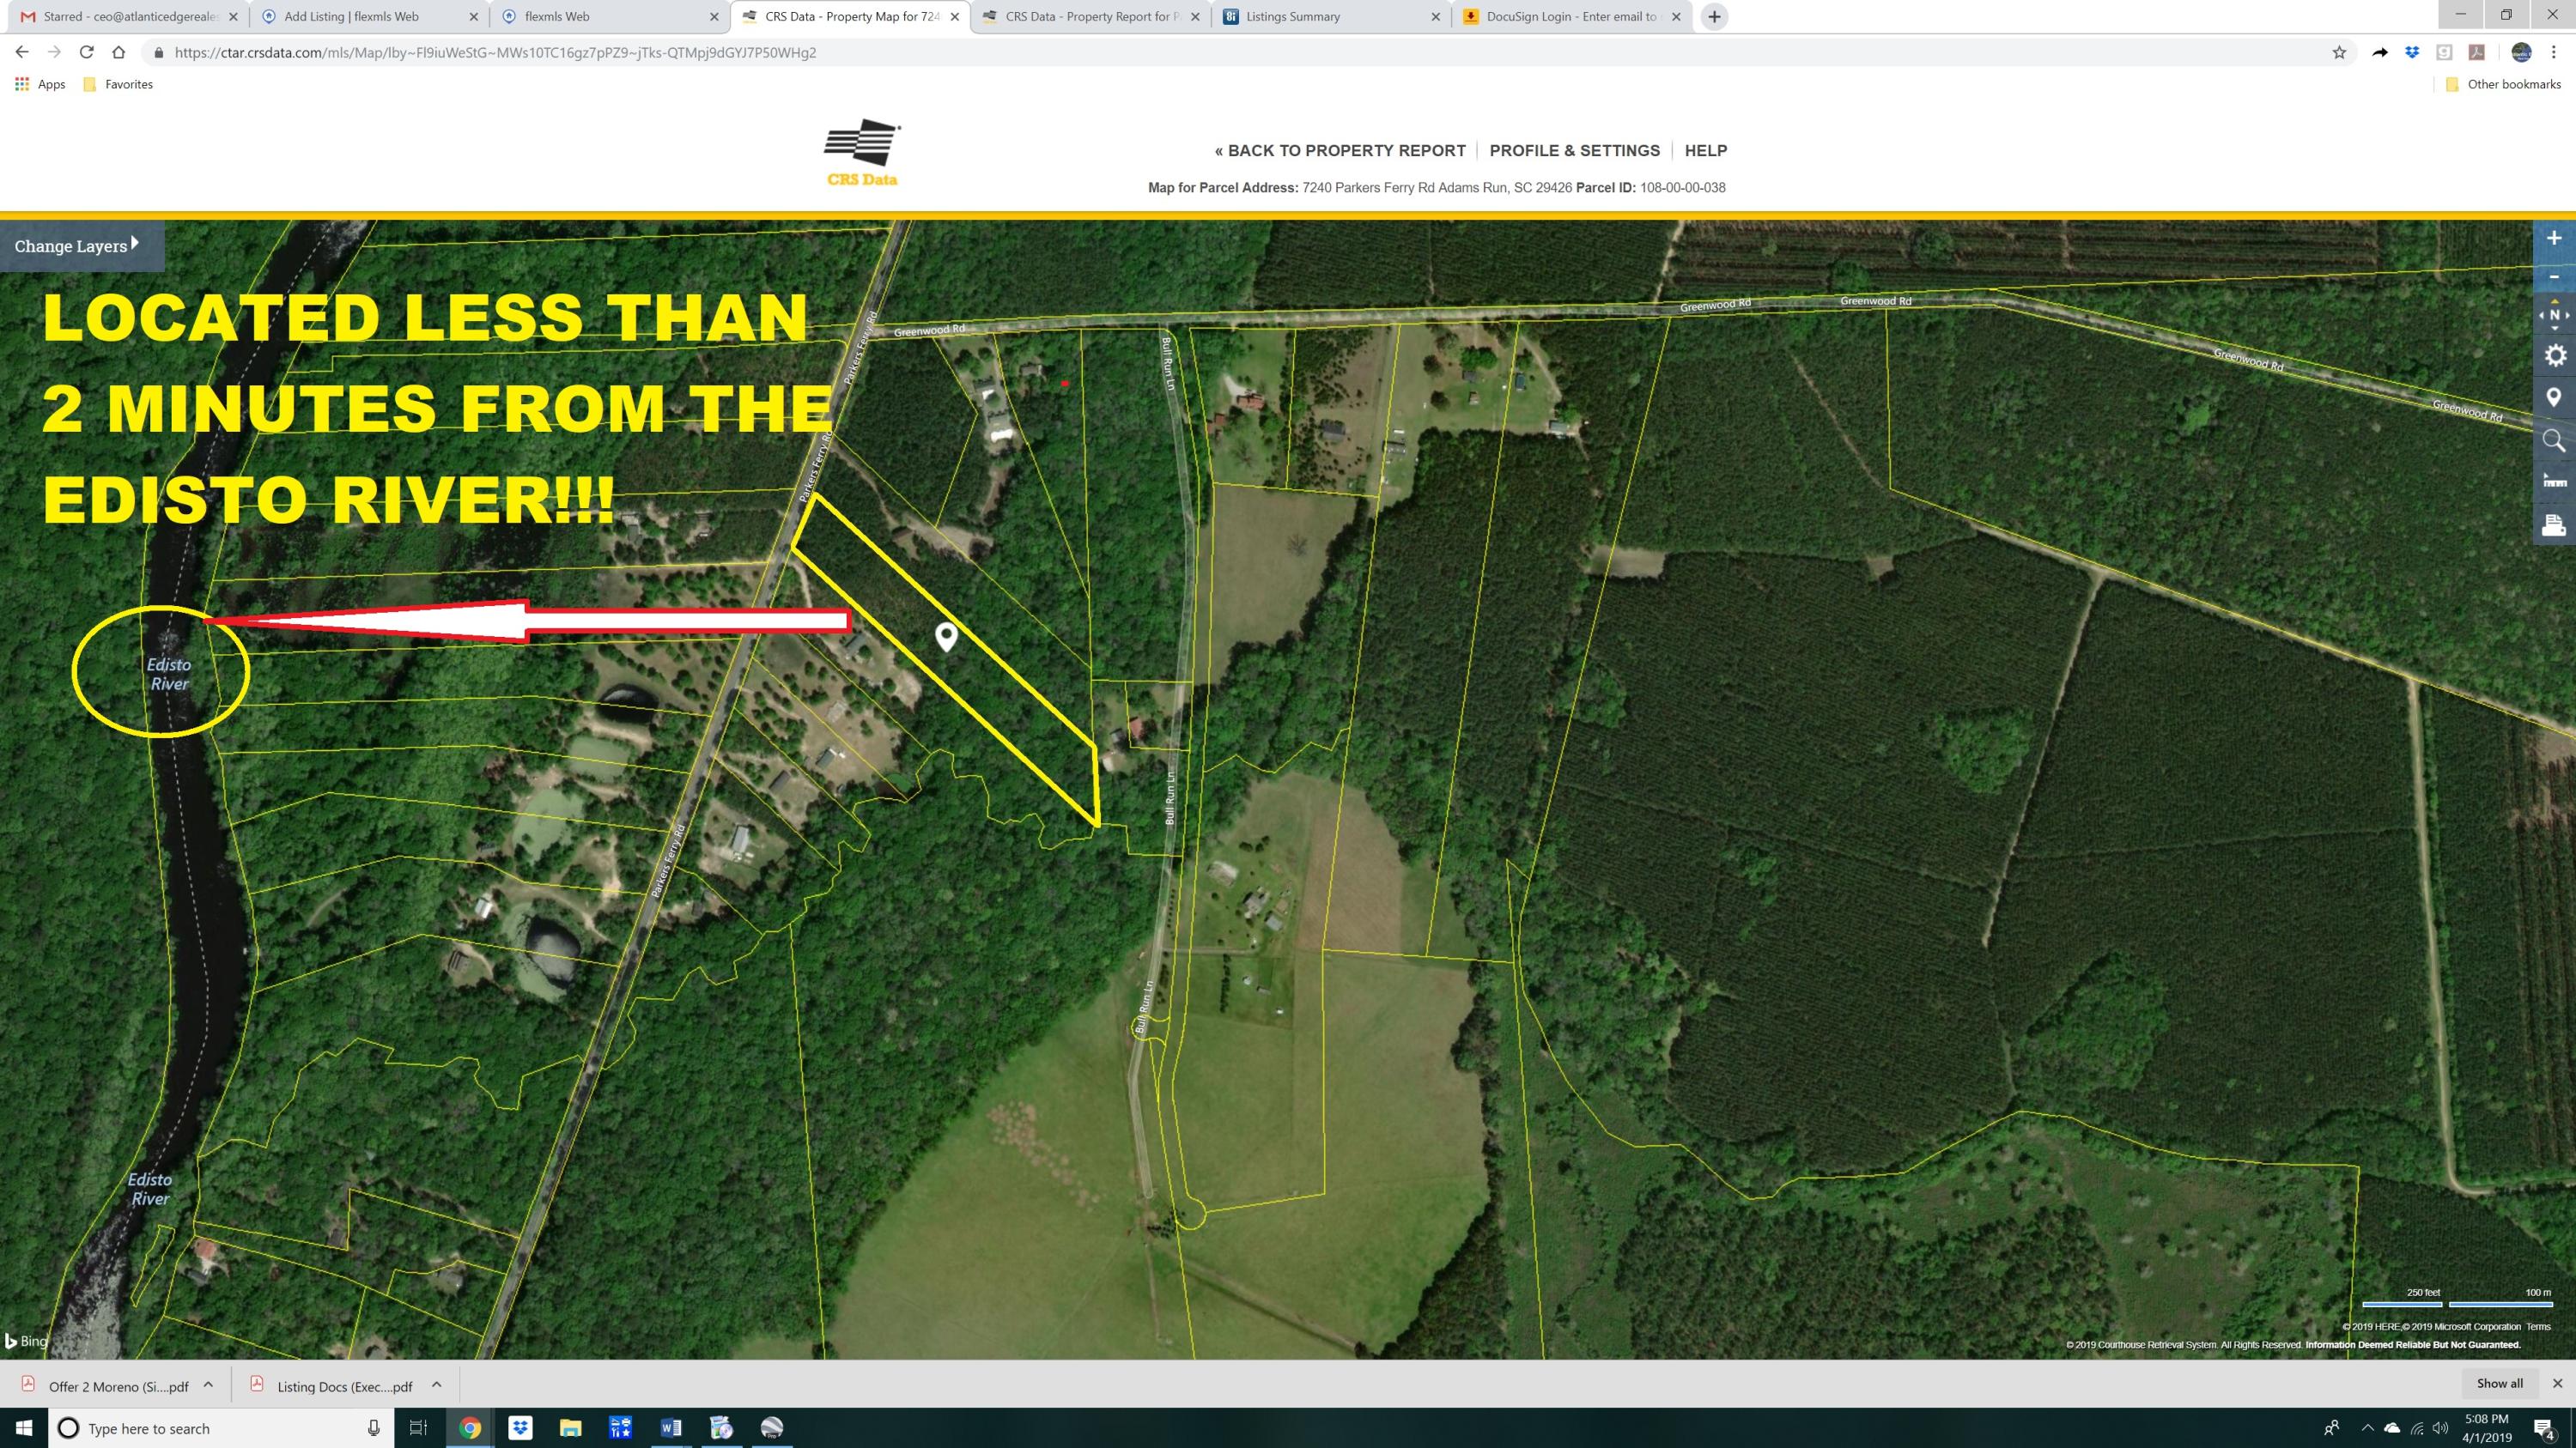Switch to CRS Data Property Report tab
Viewport: 2576px width, 1448px height.
pyautogui.click(x=1090, y=16)
